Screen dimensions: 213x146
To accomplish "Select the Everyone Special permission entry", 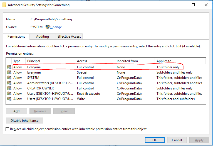I will [x=83, y=72].
